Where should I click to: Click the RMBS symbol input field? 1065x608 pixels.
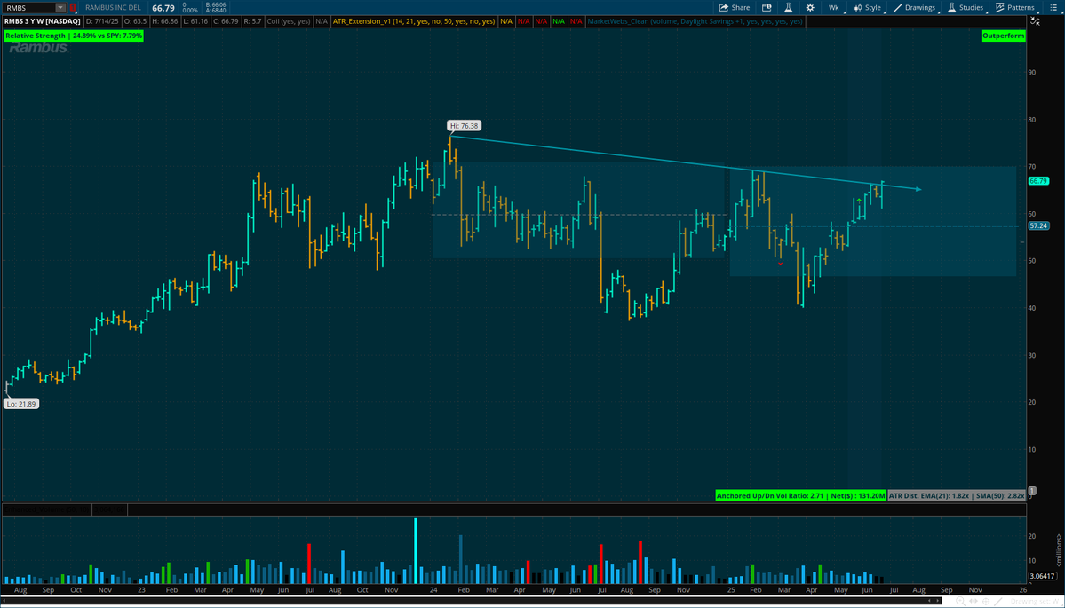tap(29, 8)
